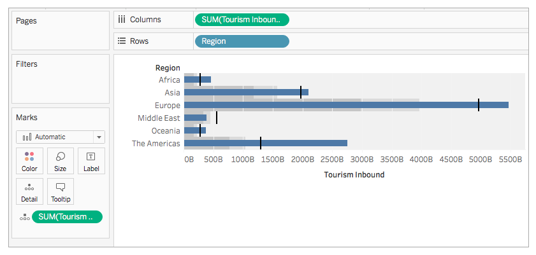Click the Europe blue bar
The image size is (536, 255).
click(346, 105)
